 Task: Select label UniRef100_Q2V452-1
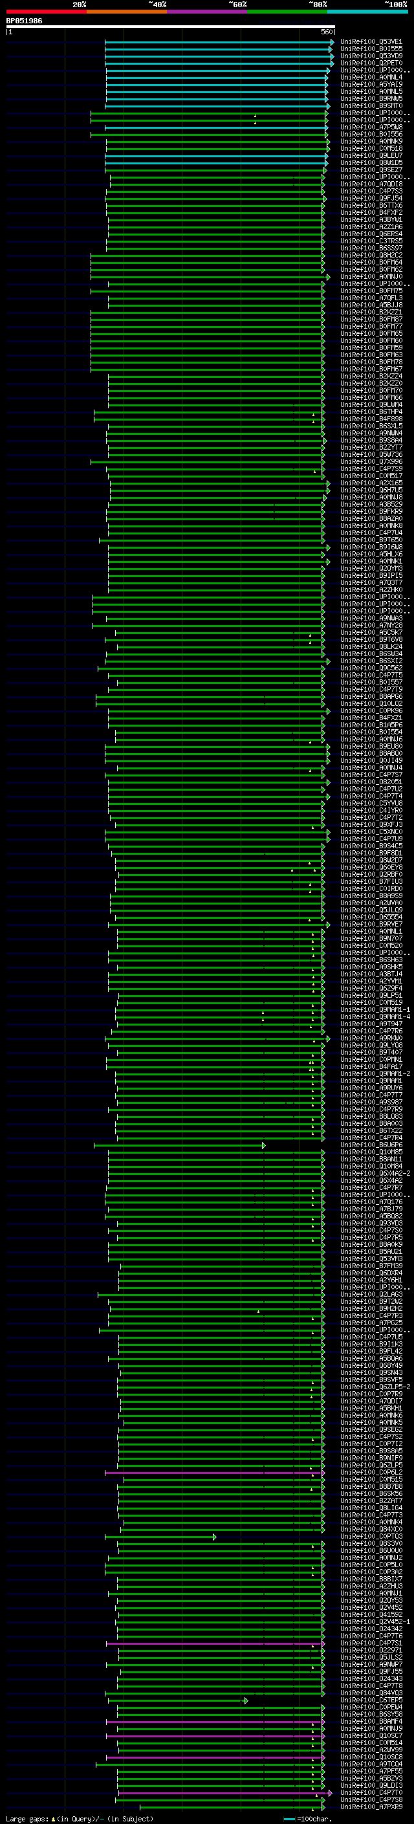(375, 1621)
